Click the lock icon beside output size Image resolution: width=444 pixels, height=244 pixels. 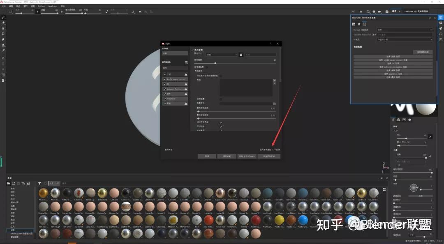click(241, 55)
